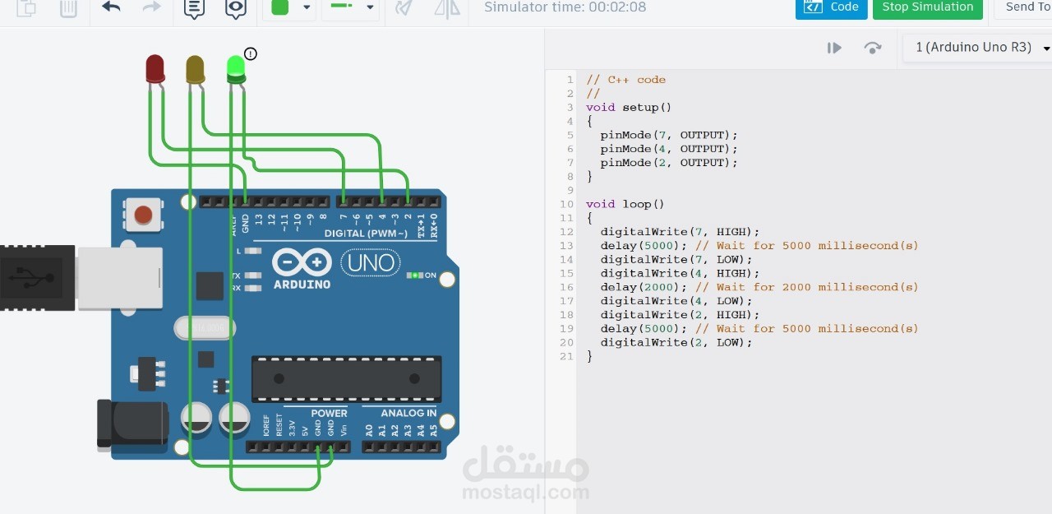The image size is (1052, 514).
Task: Click the mirror flip icon
Action: 447,8
